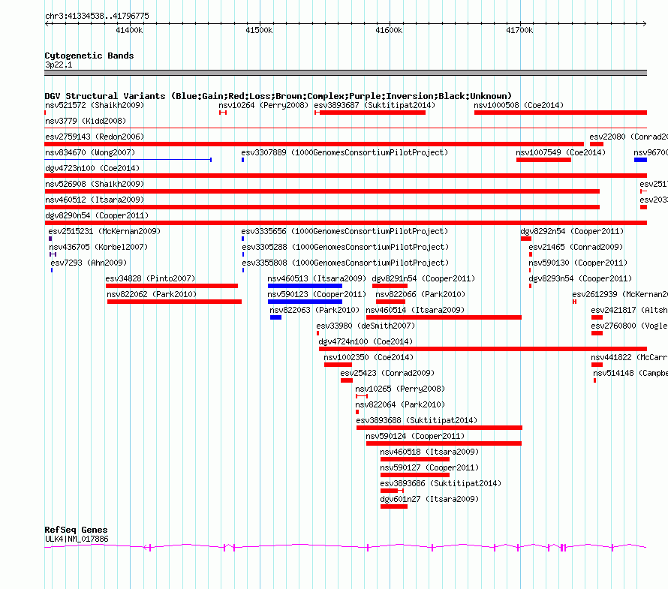Click the nsv460518 (Itsara2009) label
This screenshot has height=589, width=668.
[x=429, y=452]
